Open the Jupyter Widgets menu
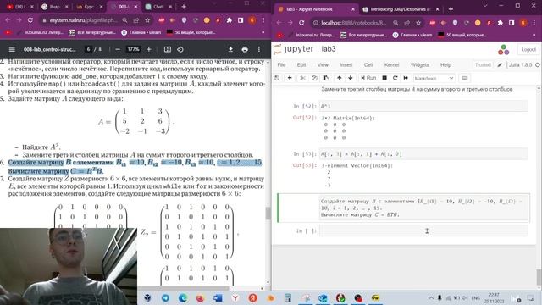The image size is (542, 305). 420,64
